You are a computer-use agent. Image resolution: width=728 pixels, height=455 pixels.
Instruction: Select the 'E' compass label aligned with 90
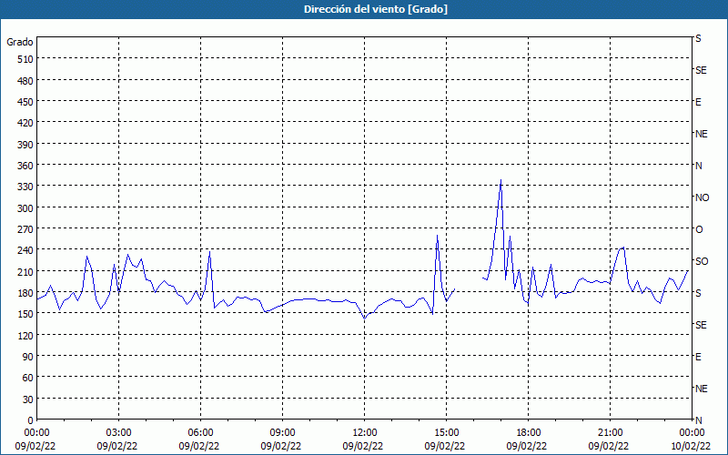pos(698,357)
